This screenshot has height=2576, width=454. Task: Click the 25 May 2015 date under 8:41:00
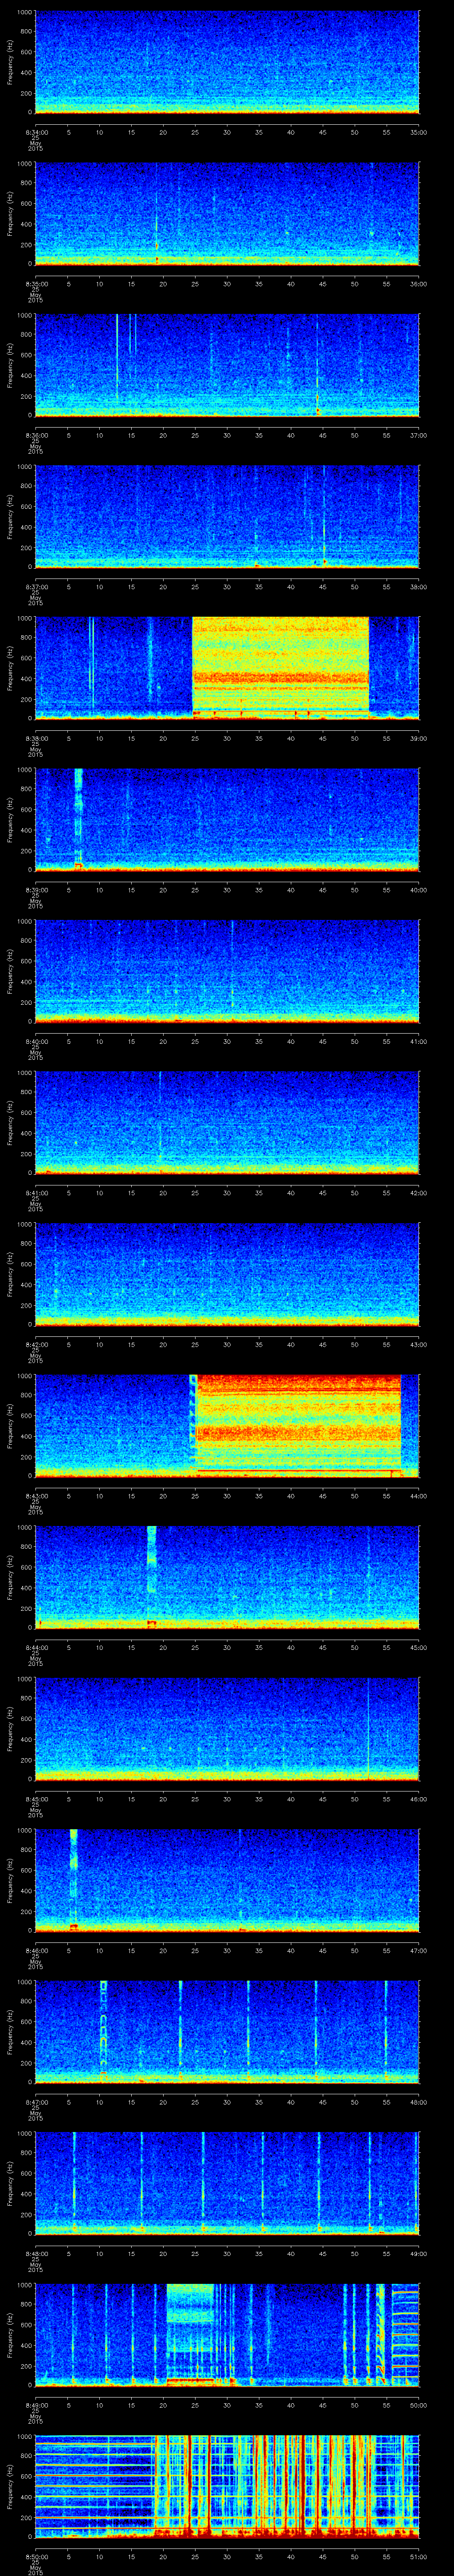click(x=36, y=1206)
